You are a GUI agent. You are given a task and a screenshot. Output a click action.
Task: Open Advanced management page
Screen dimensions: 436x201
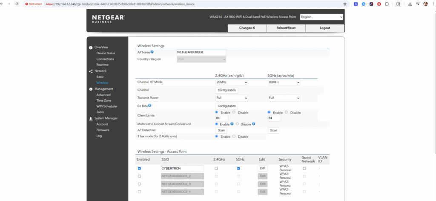(103, 95)
